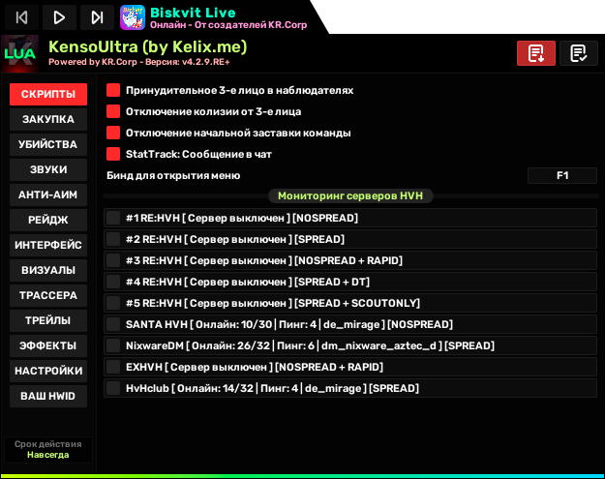Toggle StatTrack: Сообщение в чат
Image resolution: width=605 pixels, height=479 pixels.
coord(113,154)
